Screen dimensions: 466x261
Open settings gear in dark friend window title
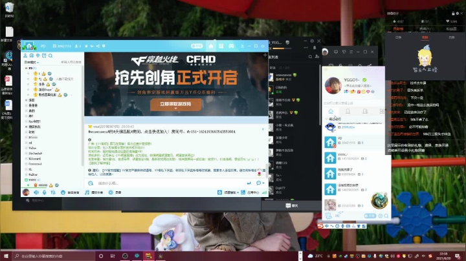312,41
